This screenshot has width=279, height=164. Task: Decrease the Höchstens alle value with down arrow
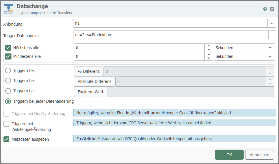(209, 50)
